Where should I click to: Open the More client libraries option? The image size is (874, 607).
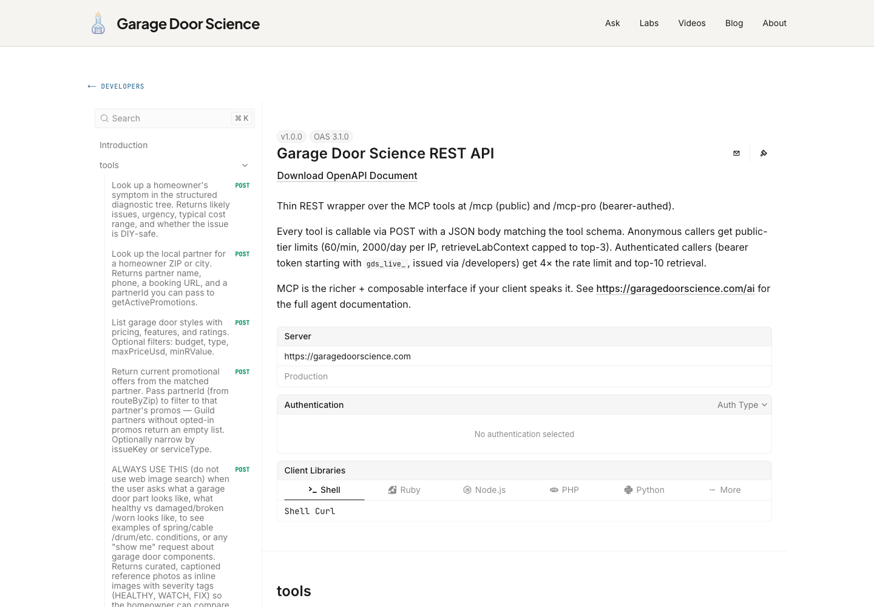pos(724,490)
